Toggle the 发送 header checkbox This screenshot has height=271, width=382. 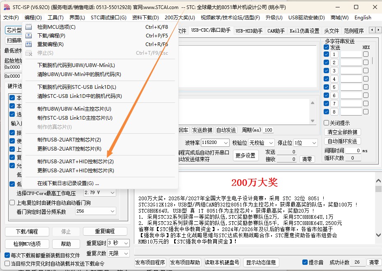click(x=327, y=47)
